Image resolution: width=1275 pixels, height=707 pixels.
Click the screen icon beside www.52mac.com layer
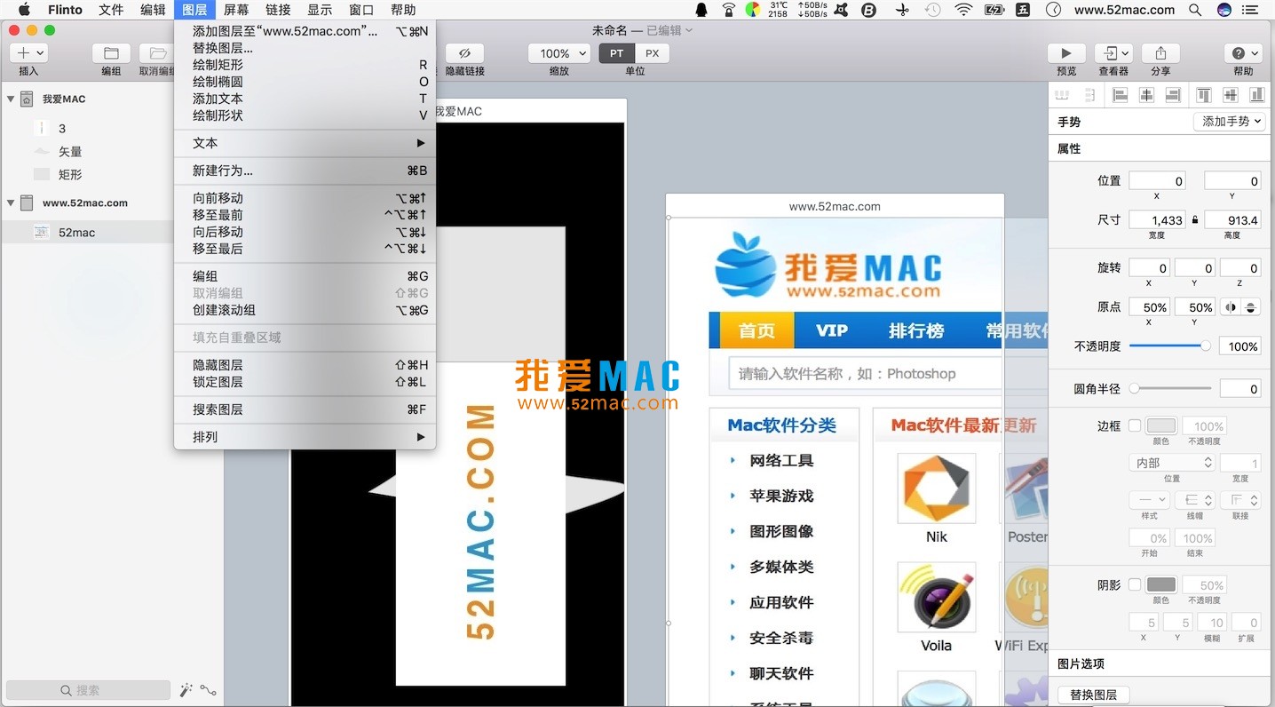(x=27, y=203)
